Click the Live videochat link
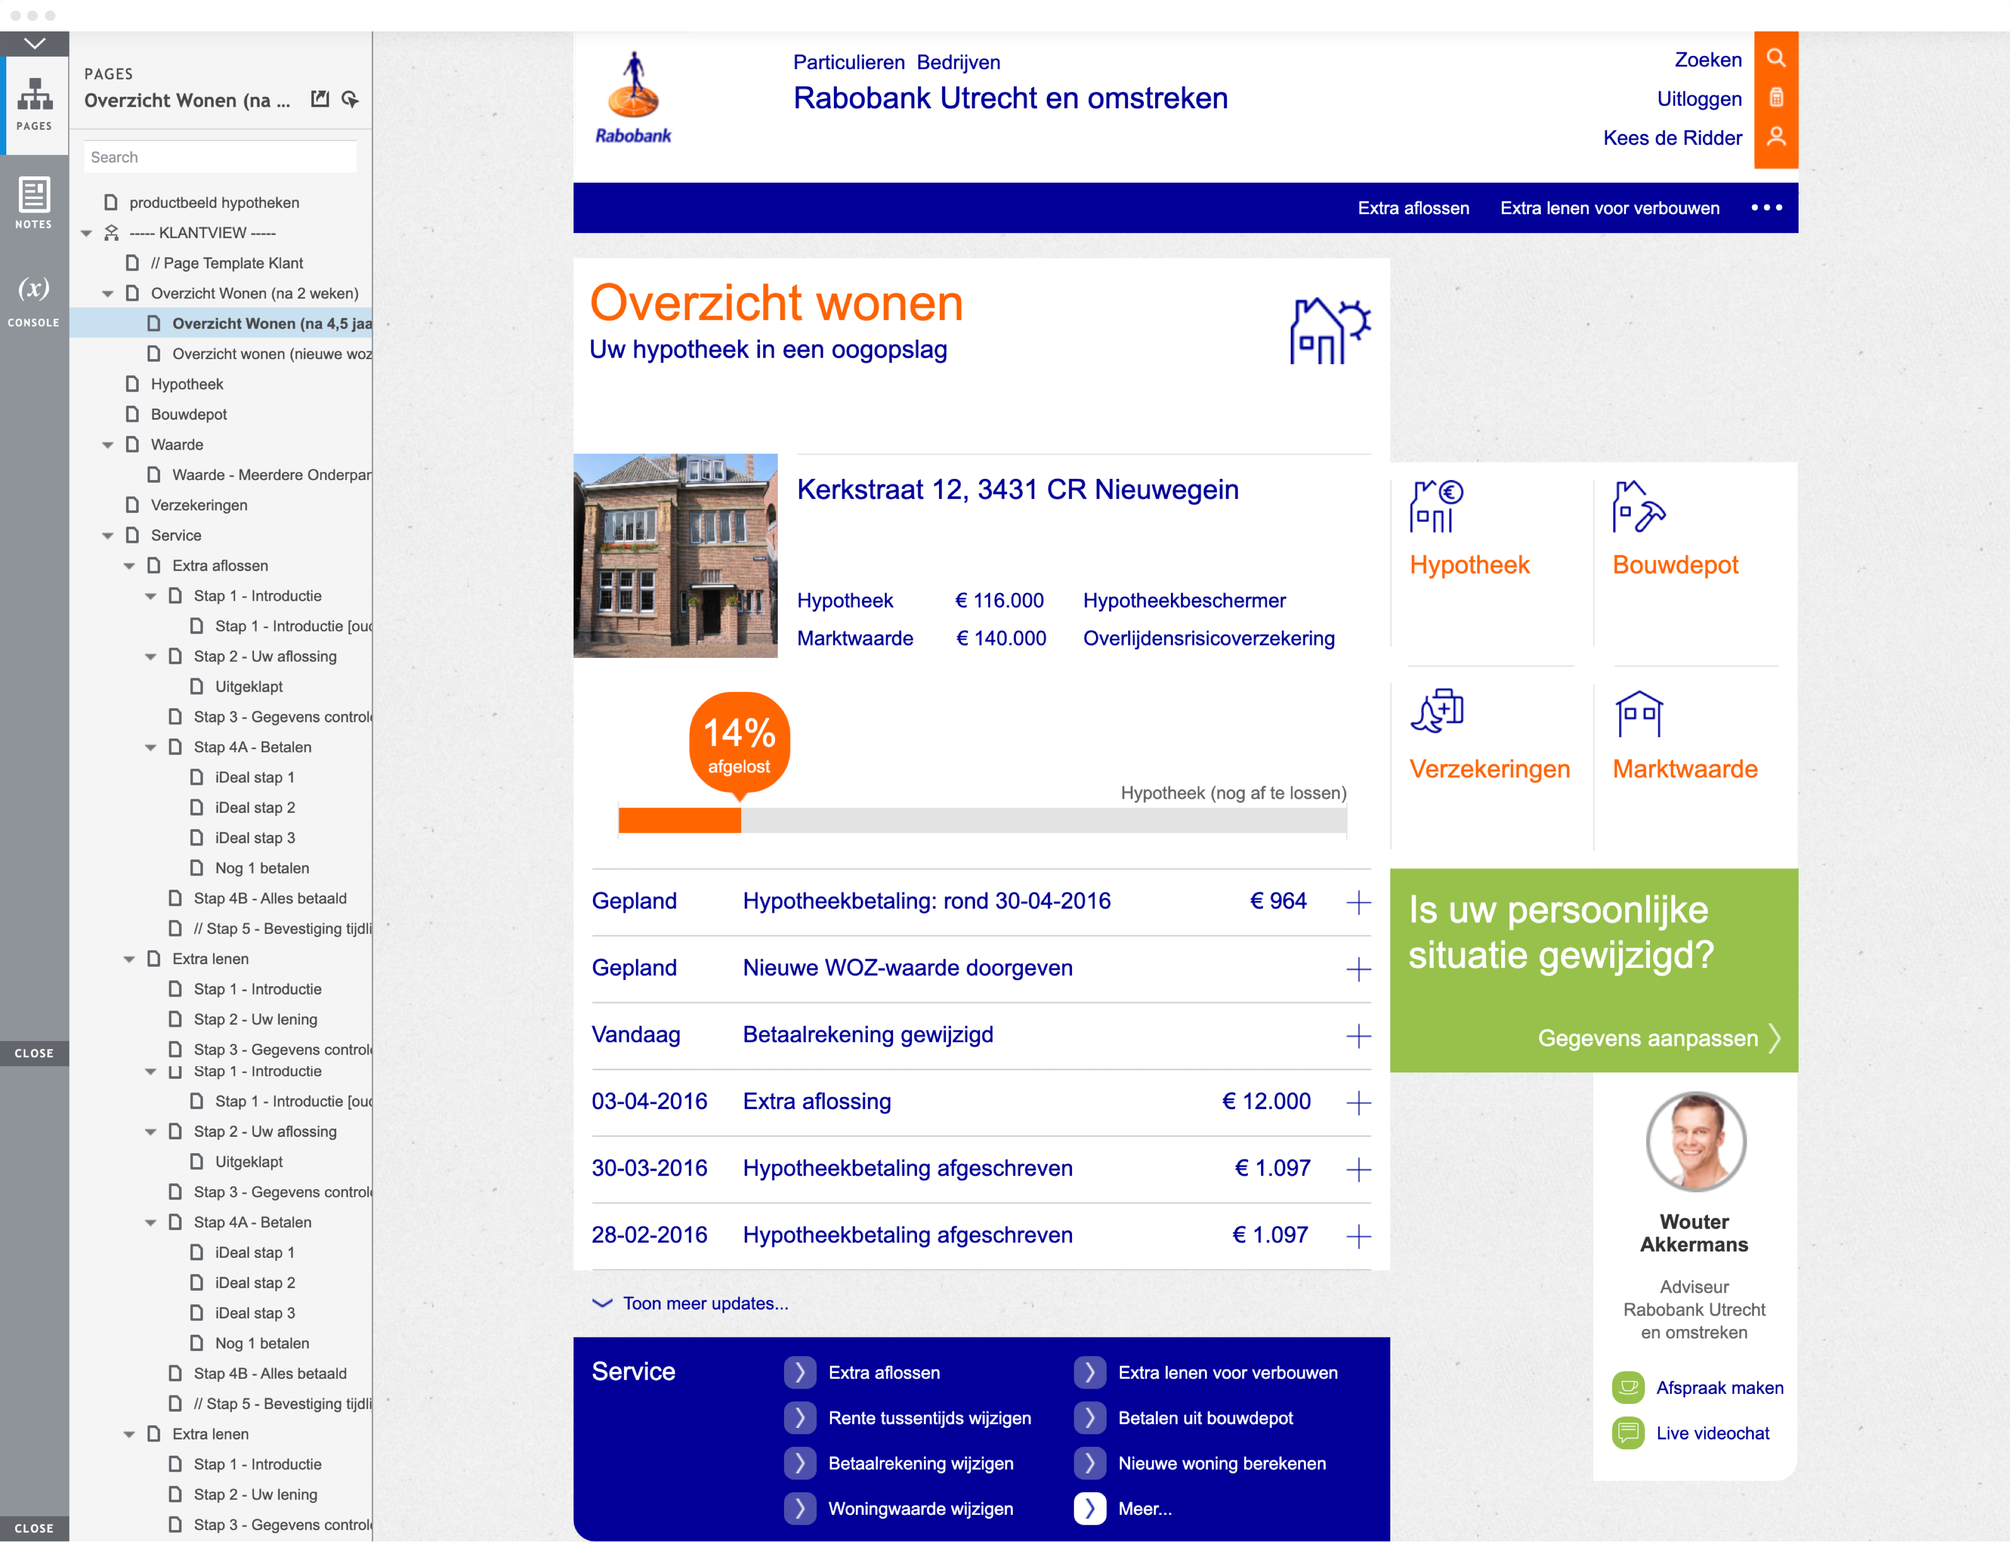 click(1713, 1433)
